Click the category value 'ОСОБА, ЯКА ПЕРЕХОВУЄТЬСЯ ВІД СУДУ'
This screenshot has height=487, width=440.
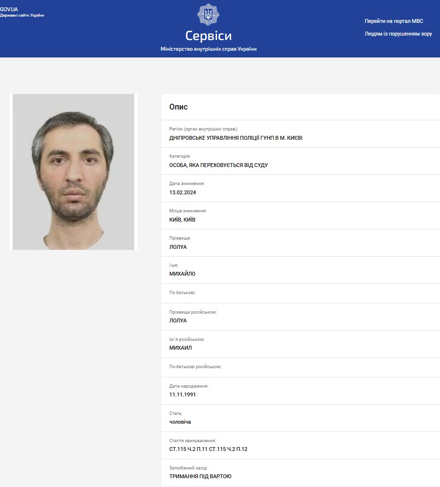pyautogui.click(x=219, y=165)
